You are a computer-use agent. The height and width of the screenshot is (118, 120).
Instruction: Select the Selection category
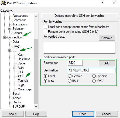click(19, 29)
